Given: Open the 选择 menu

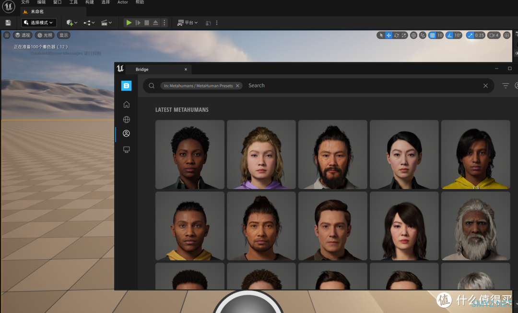Looking at the screenshot, I should [x=106, y=2].
